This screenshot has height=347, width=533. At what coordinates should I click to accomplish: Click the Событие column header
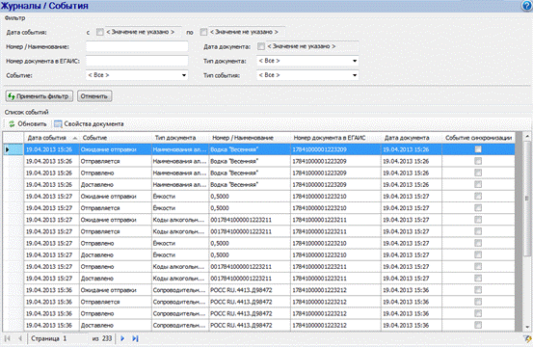tap(116, 138)
